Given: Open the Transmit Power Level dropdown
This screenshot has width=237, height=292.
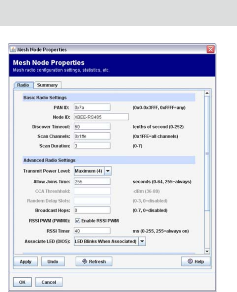Looking at the screenshot, I should coord(108,171).
